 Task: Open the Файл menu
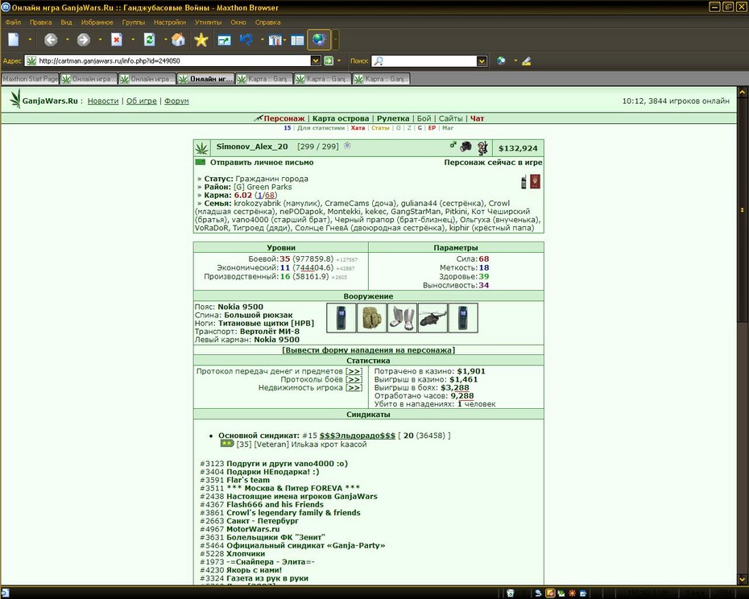(x=13, y=22)
